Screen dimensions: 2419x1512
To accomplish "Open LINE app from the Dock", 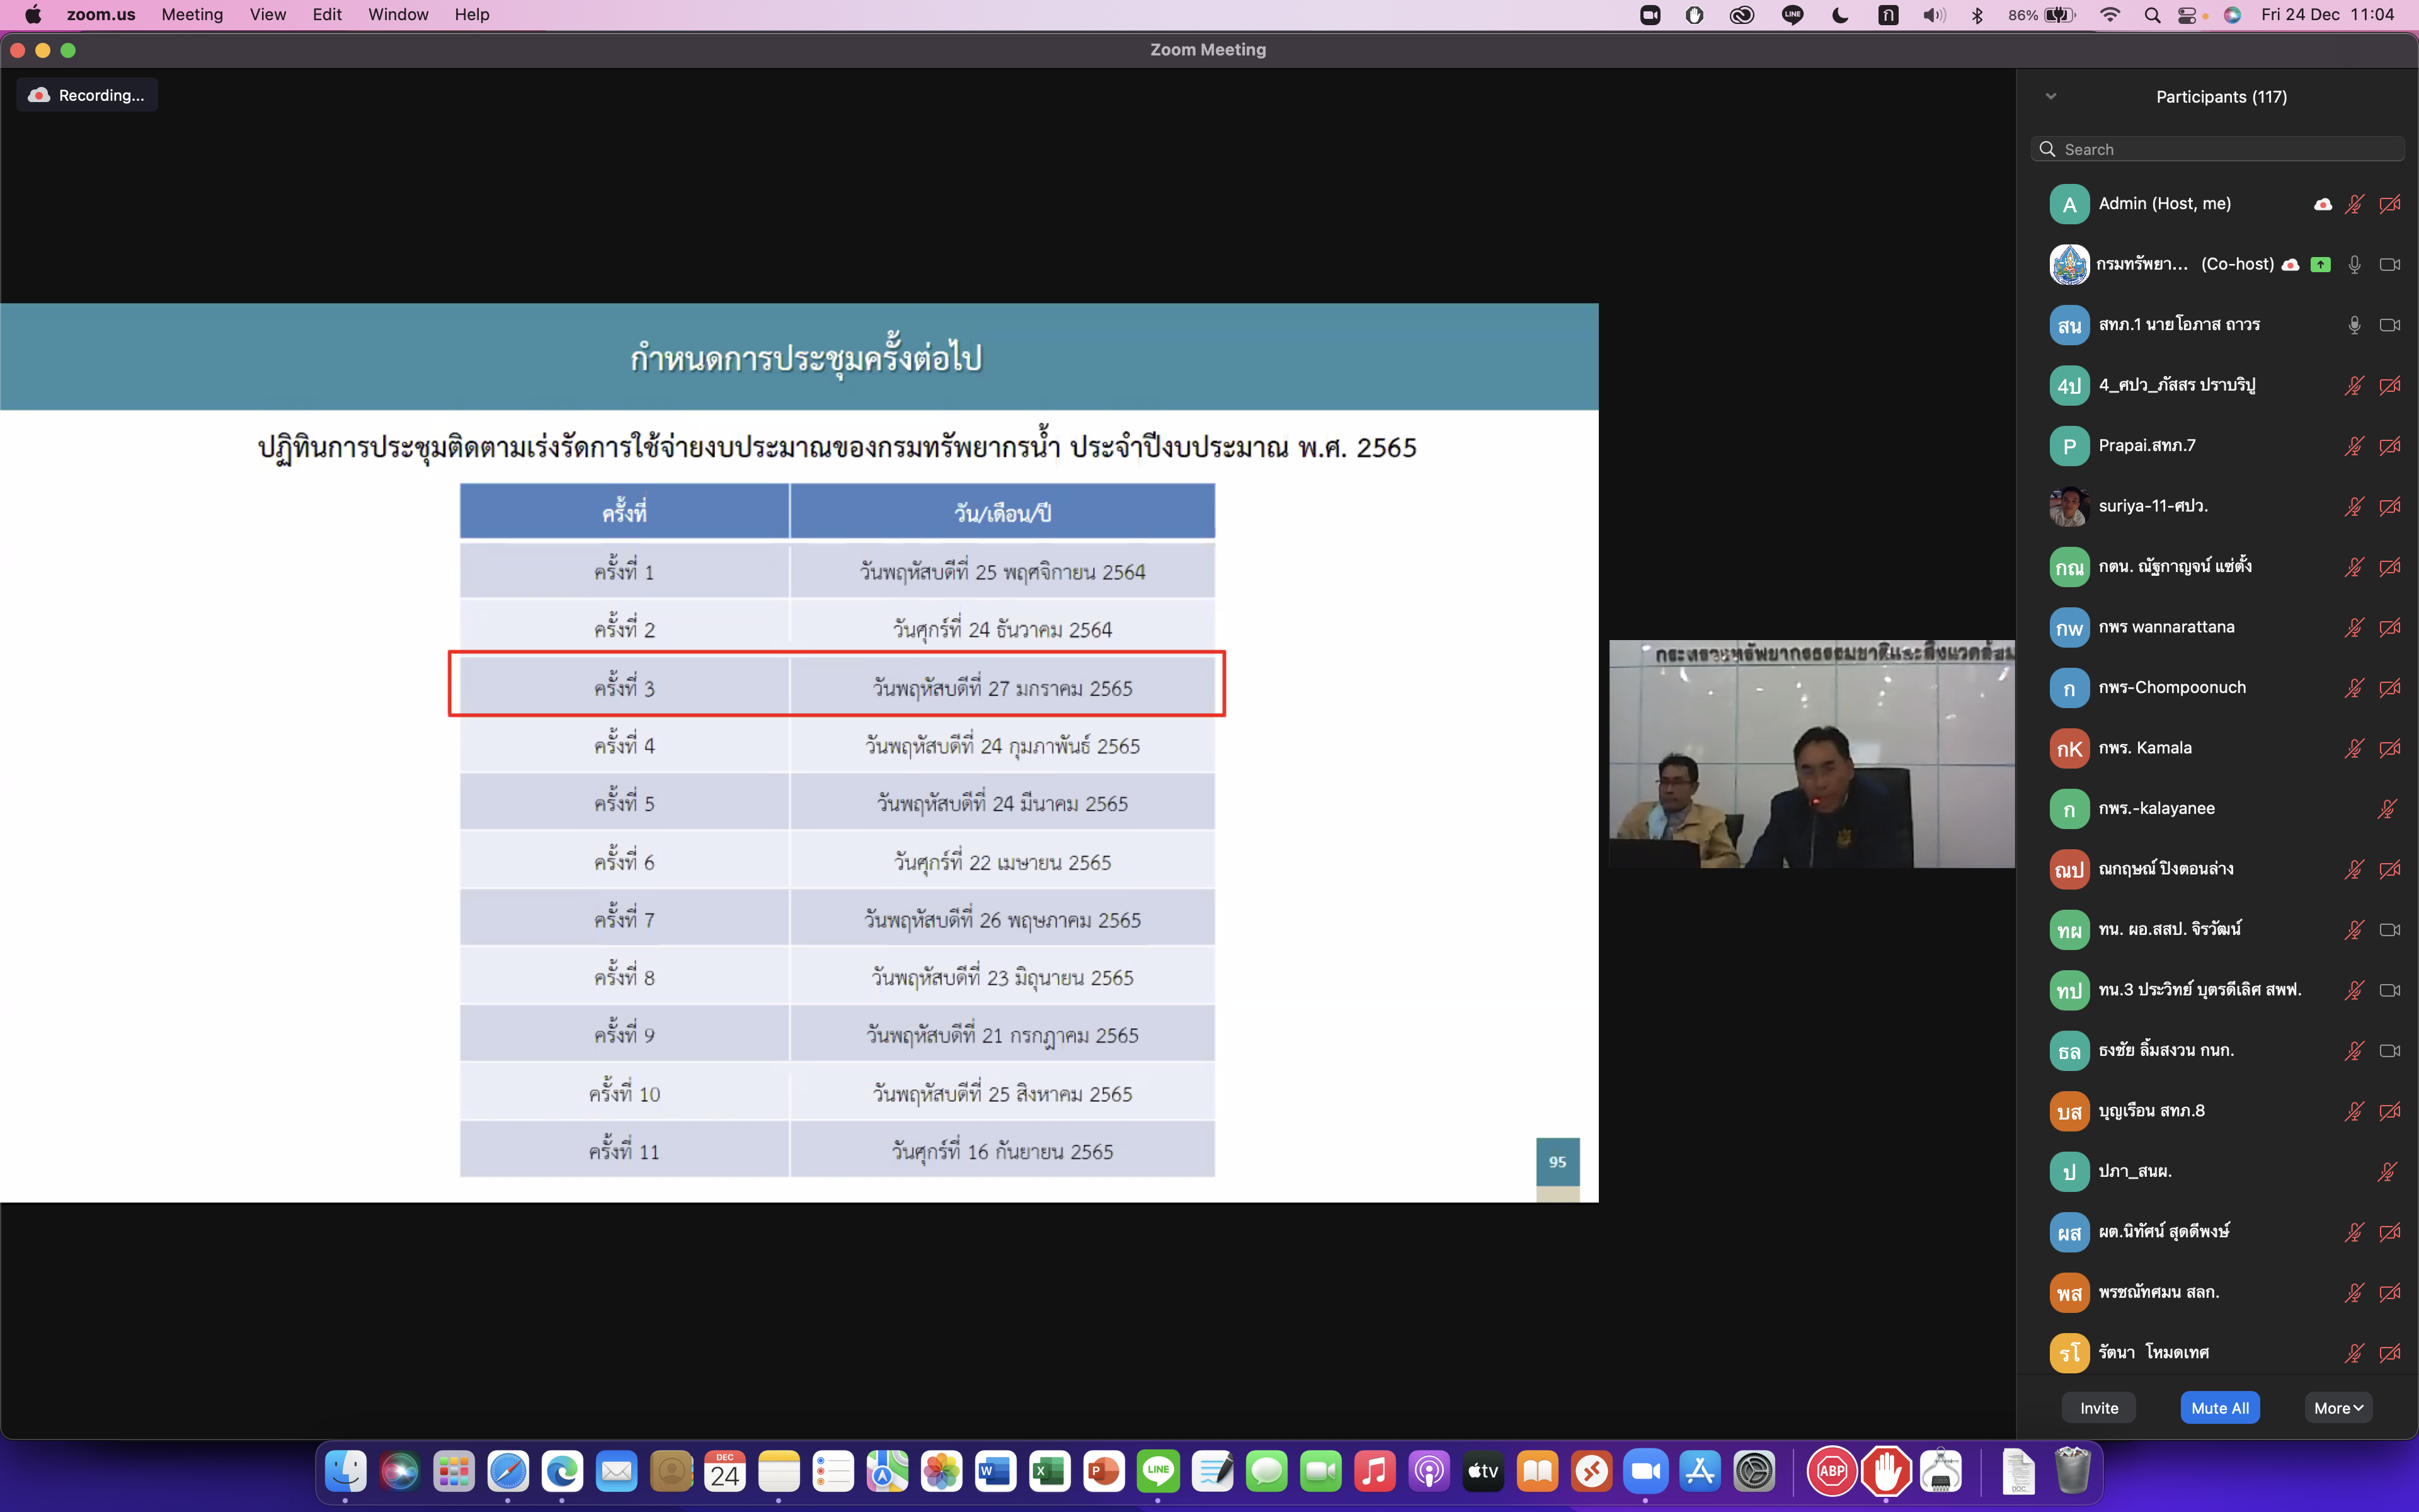I will click(x=1157, y=1471).
